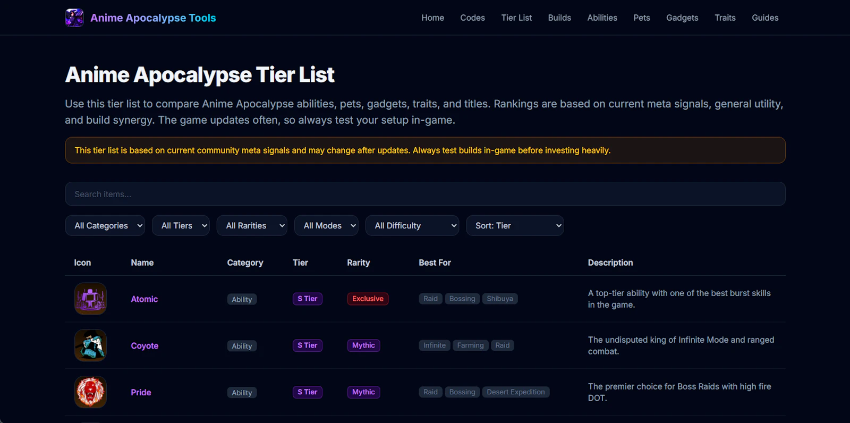Click the Pride lion ability icon
The image size is (850, 423).
(90, 392)
